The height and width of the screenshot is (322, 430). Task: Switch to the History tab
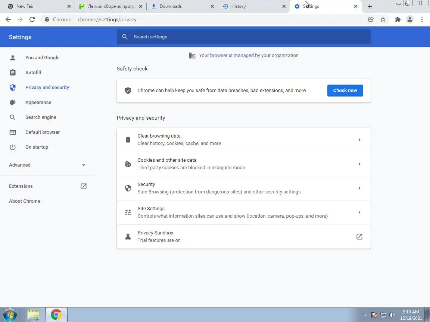(254, 6)
